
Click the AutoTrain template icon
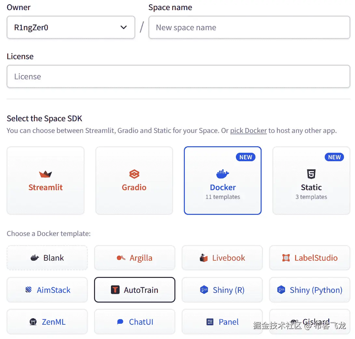(115, 290)
